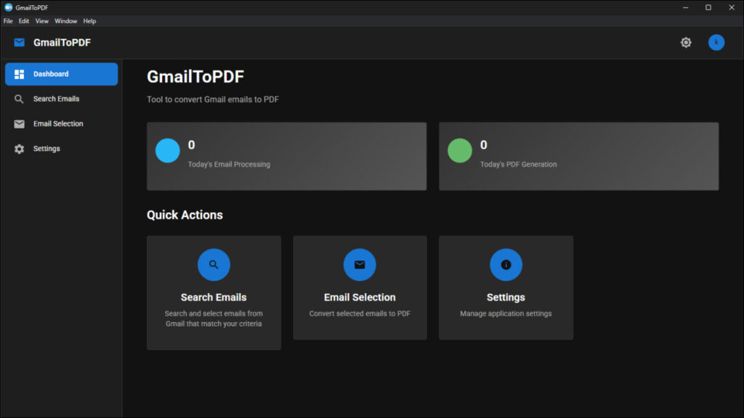Viewport: 744px width, 418px height.
Task: Click the Today's Email Processing label
Action: coord(229,165)
